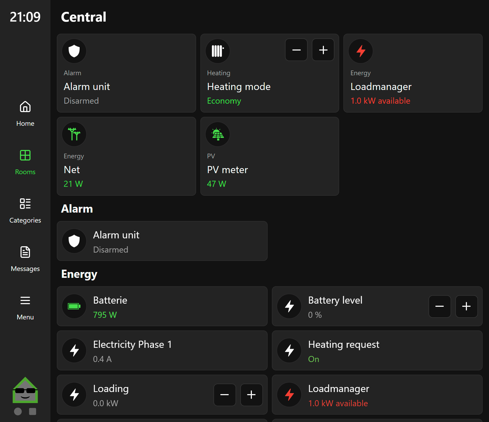Click the PV meter solar panel icon

[x=218, y=134]
